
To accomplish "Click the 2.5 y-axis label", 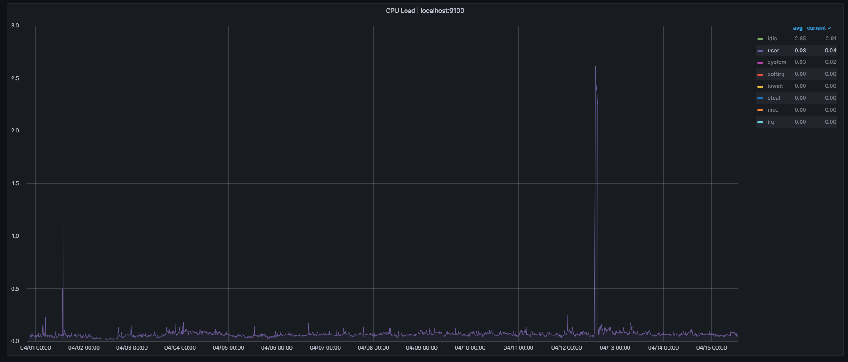I will point(15,78).
